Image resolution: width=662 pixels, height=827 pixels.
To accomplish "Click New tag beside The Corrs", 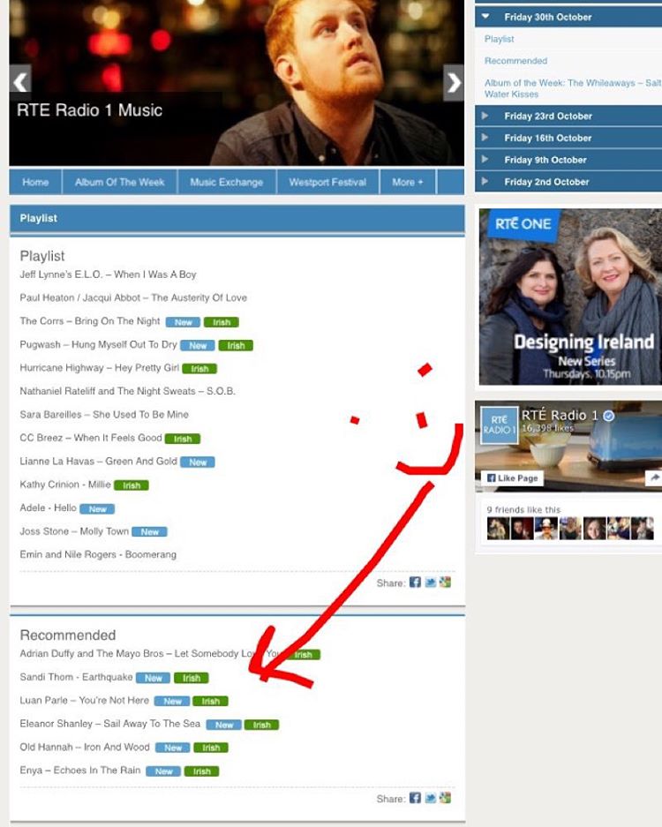I will tap(183, 322).
